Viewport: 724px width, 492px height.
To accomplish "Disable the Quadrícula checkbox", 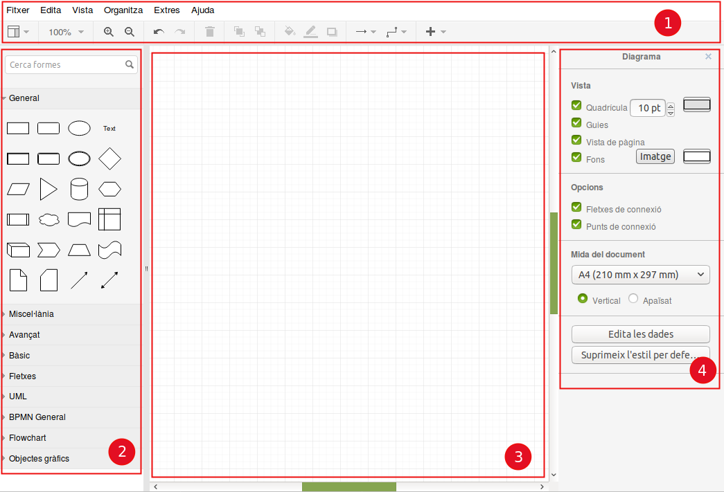I will (x=576, y=106).
